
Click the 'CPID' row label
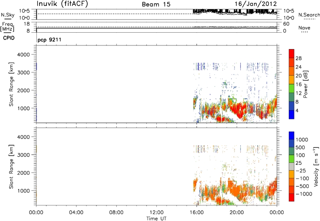[x=9, y=38]
